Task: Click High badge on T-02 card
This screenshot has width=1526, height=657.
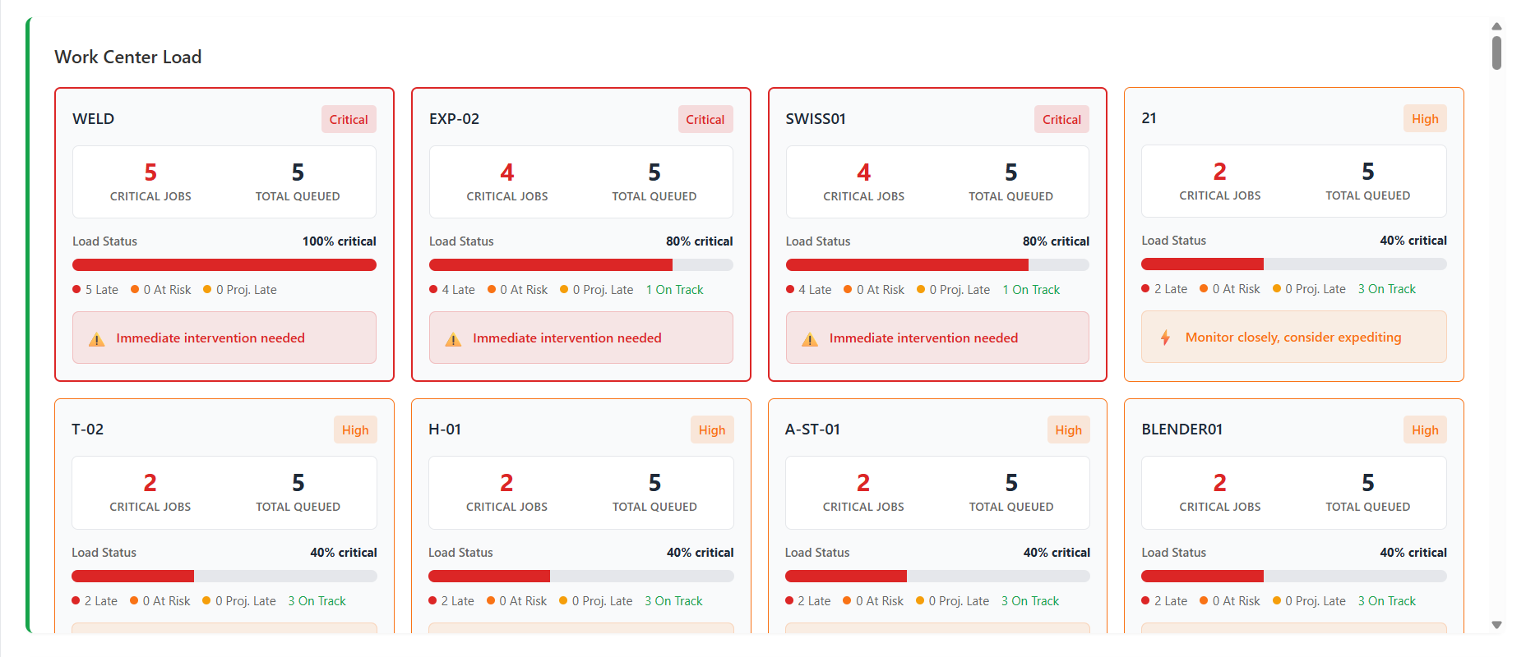Action: click(x=355, y=430)
